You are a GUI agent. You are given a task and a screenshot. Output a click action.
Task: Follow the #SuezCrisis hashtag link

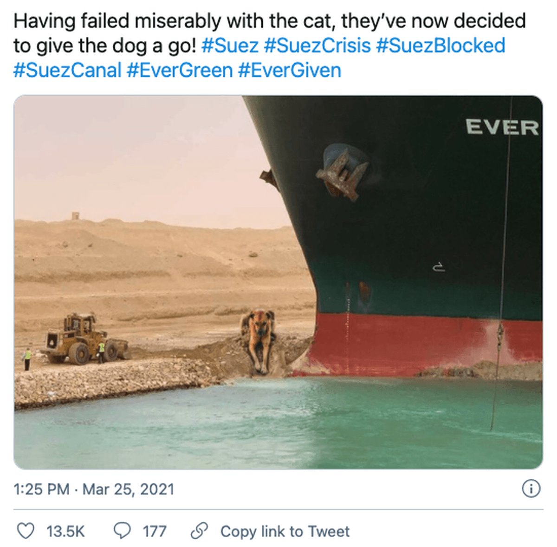tap(317, 46)
